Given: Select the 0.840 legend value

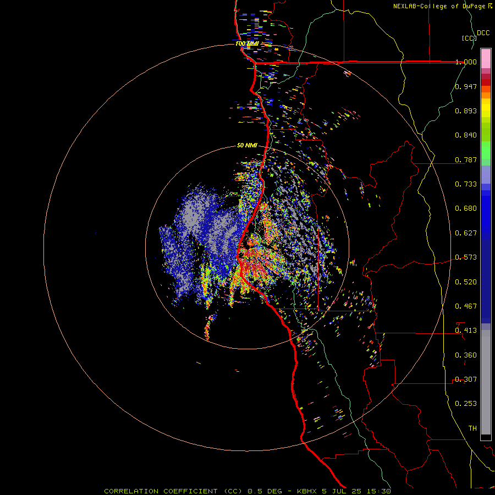Looking at the screenshot, I should 466,135.
